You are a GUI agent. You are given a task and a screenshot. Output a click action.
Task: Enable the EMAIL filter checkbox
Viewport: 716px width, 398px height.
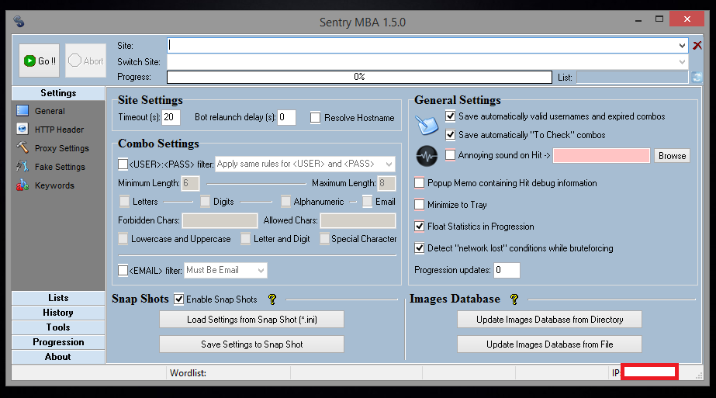(123, 271)
